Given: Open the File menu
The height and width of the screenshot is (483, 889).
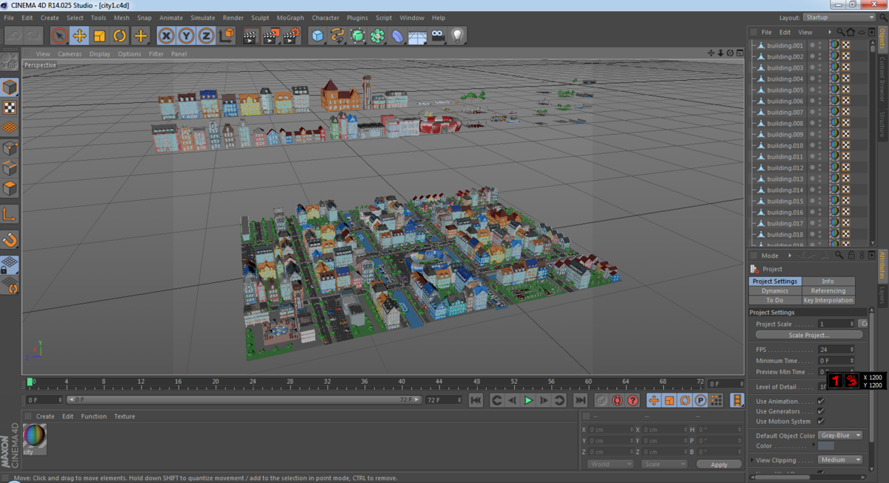Looking at the screenshot, I should click(9, 18).
